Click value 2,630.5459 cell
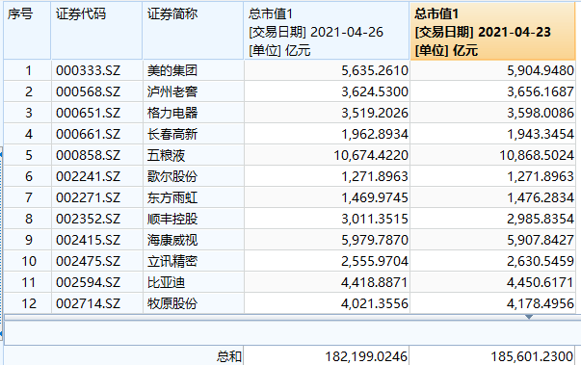The height and width of the screenshot is (365, 581). (492, 261)
